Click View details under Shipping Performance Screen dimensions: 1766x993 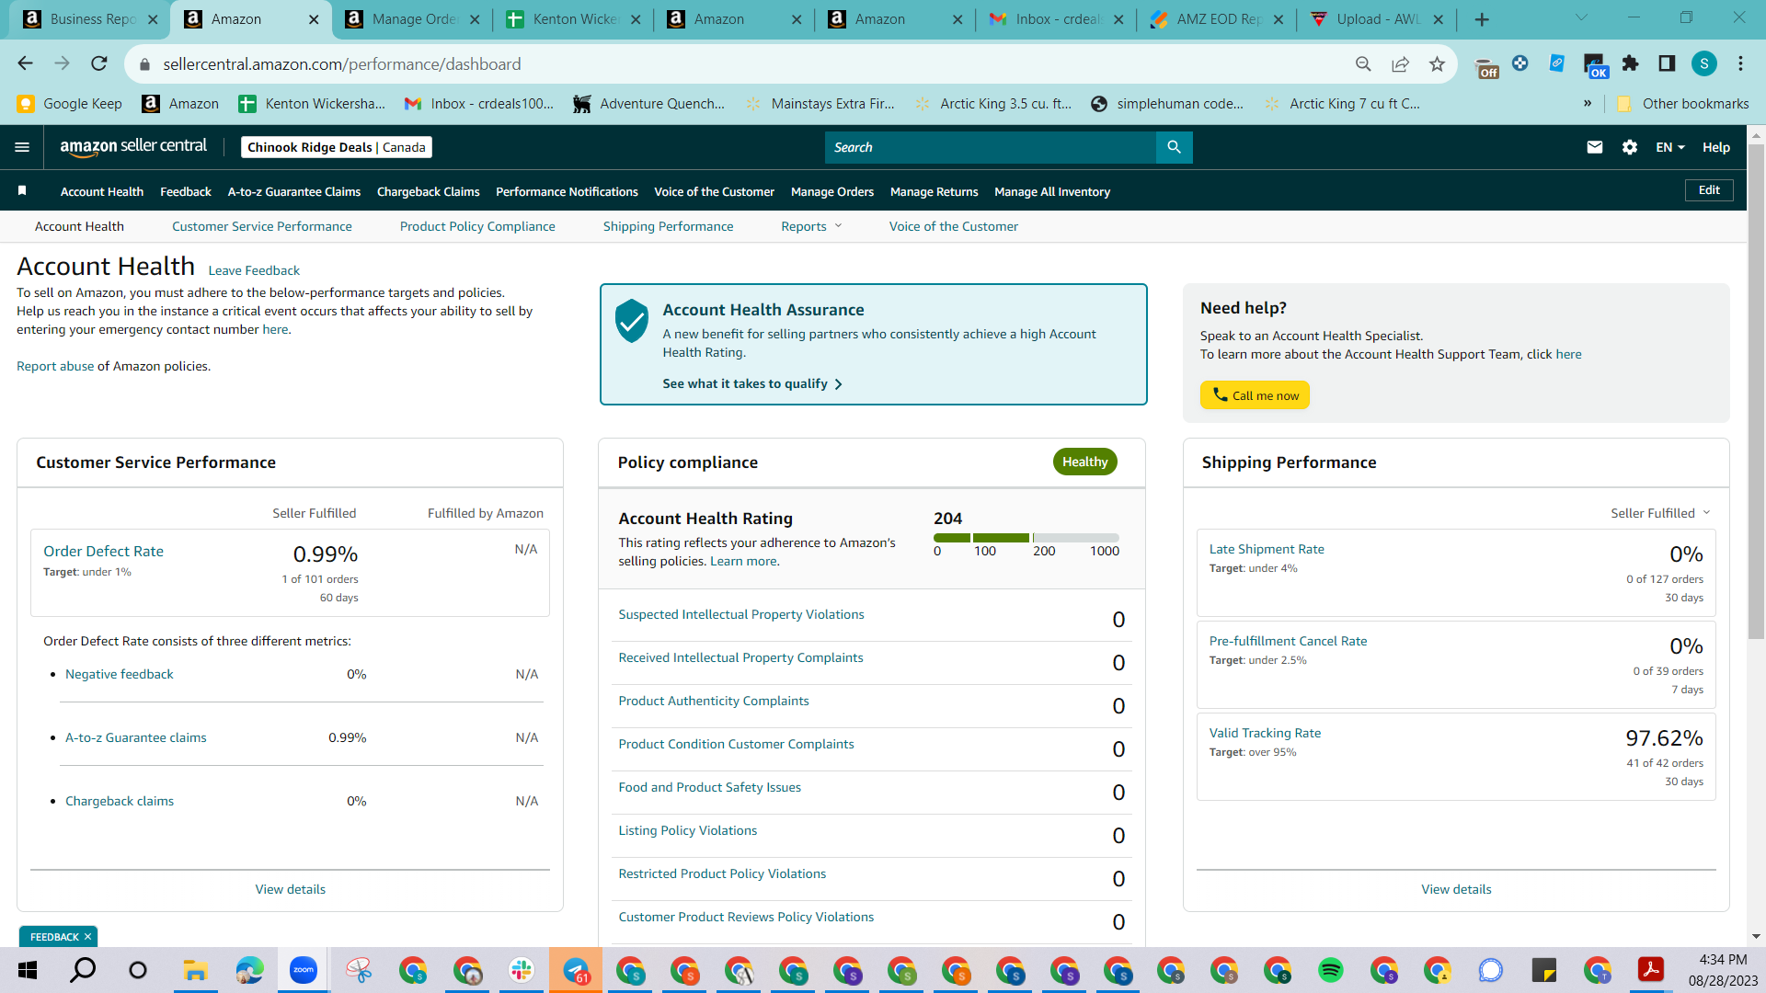pyautogui.click(x=1456, y=889)
